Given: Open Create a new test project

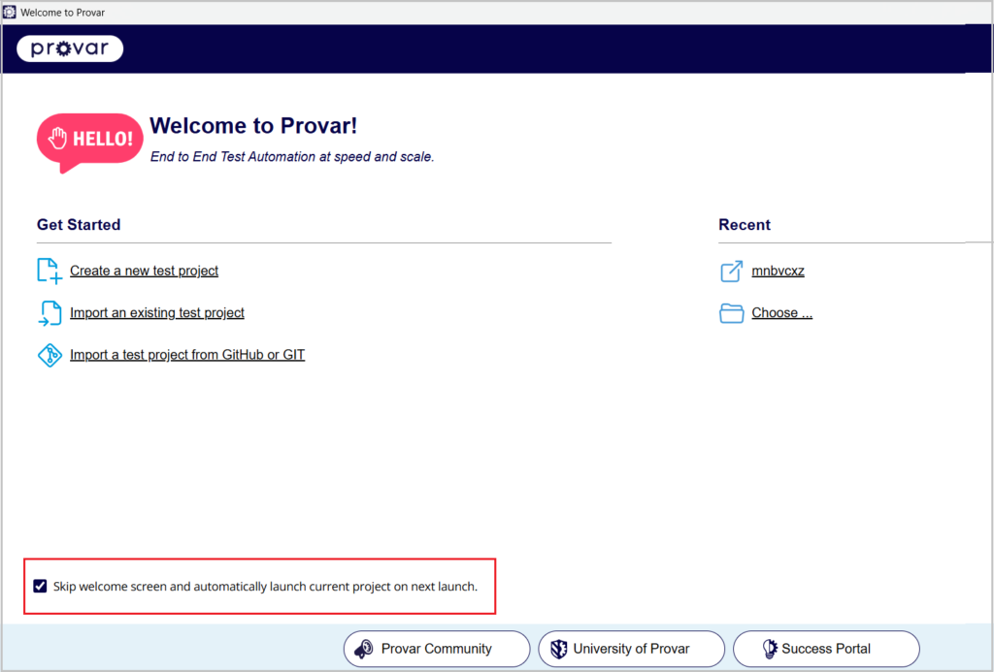Looking at the screenshot, I should (x=144, y=271).
